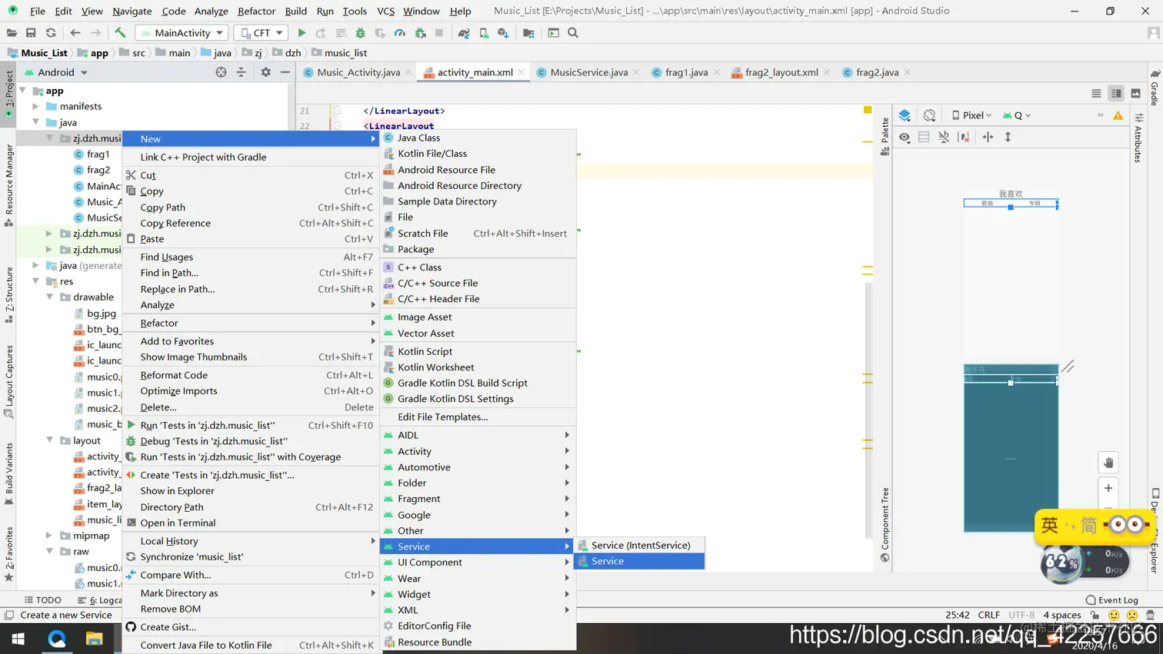
Task: Open the CFT device selector dropdown
Action: [x=261, y=33]
